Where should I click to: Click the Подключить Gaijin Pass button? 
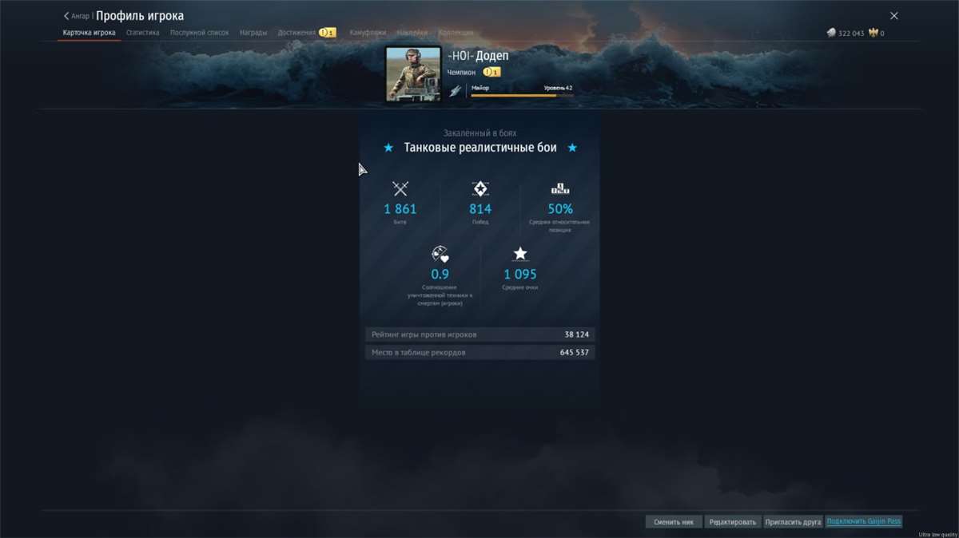[864, 521]
